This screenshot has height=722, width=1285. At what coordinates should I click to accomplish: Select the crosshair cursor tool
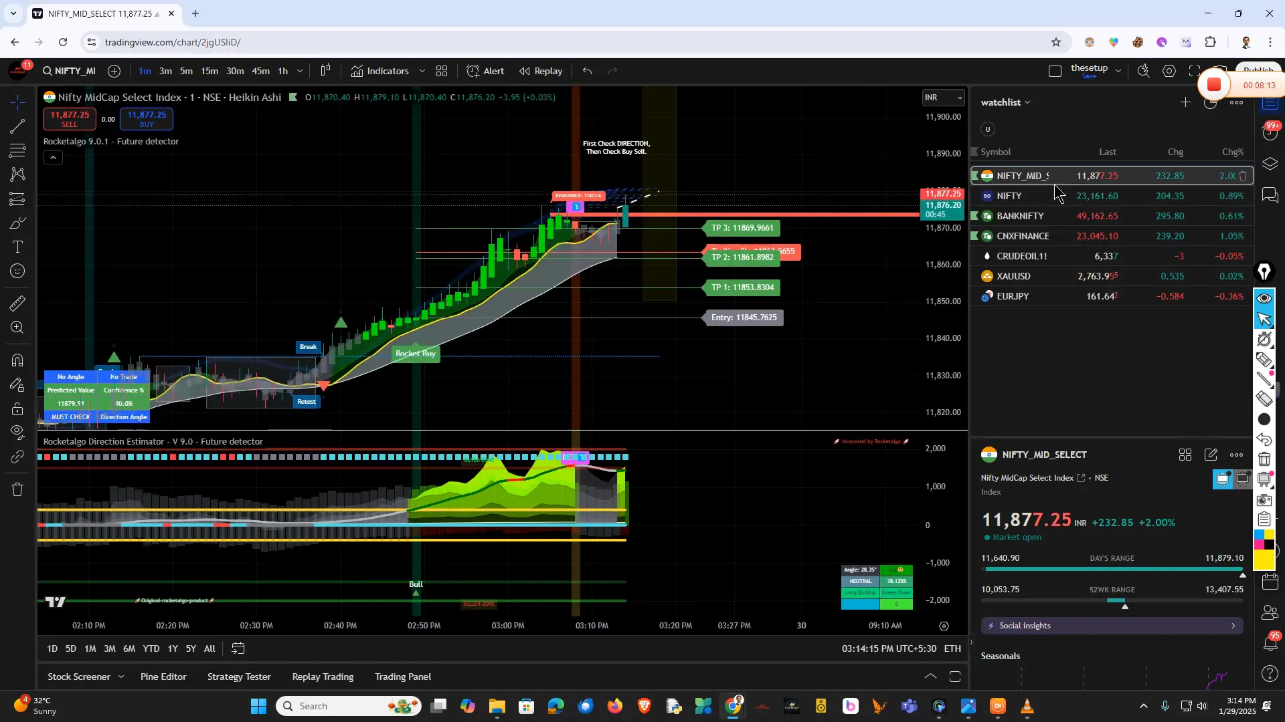pyautogui.click(x=17, y=102)
